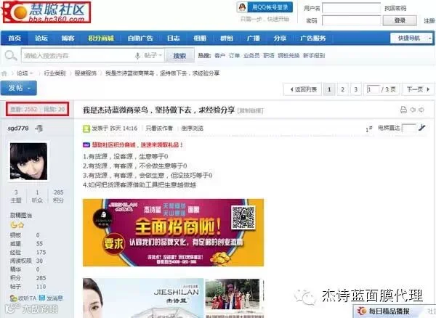This screenshot has height=318, width=436.
Task: Click the 1# floor number link
Action: [369, 129]
